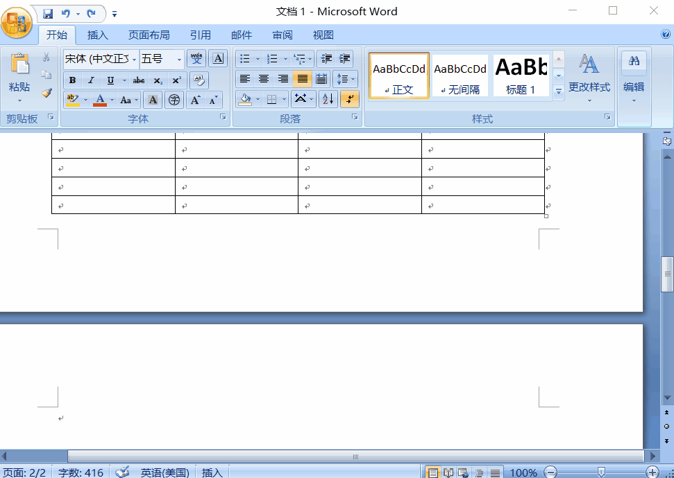Viewport: 674px width, 478px height.
Task: Click the zoom slider in status bar
Action: (x=601, y=472)
